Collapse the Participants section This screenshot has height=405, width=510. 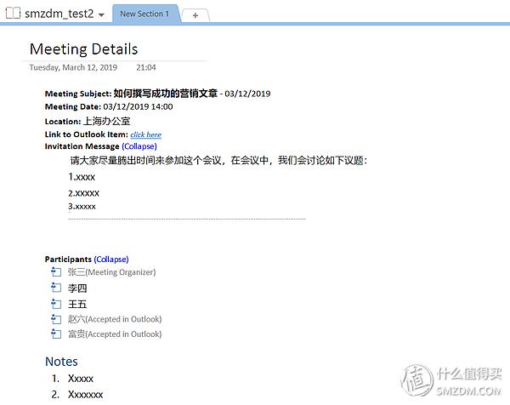(111, 260)
